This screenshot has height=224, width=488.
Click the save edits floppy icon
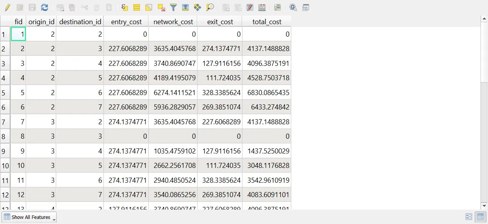click(x=32, y=7)
